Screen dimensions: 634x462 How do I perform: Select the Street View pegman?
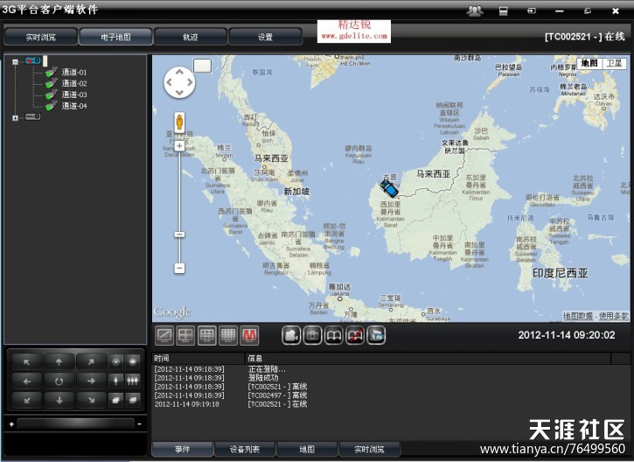[179, 122]
